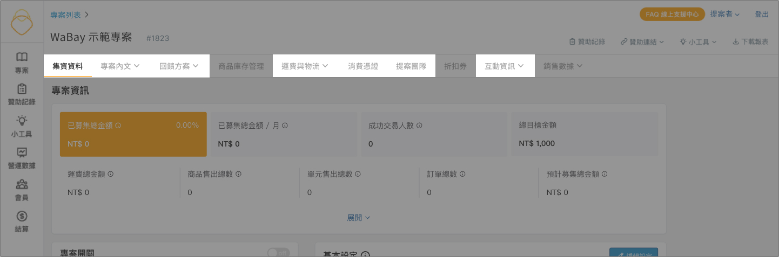Screen dimensions: 779x257
Task: Click the 登出 logout link
Action: pos(762,15)
